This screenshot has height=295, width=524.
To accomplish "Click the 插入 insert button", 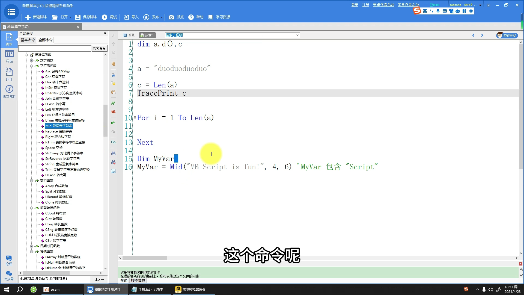I will pos(99,279).
